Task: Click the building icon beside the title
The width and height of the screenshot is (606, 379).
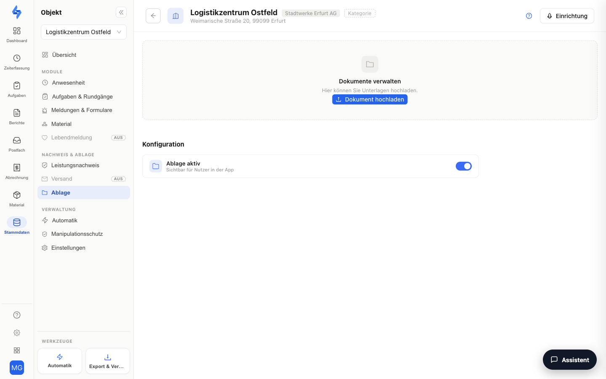Action: pyautogui.click(x=175, y=16)
